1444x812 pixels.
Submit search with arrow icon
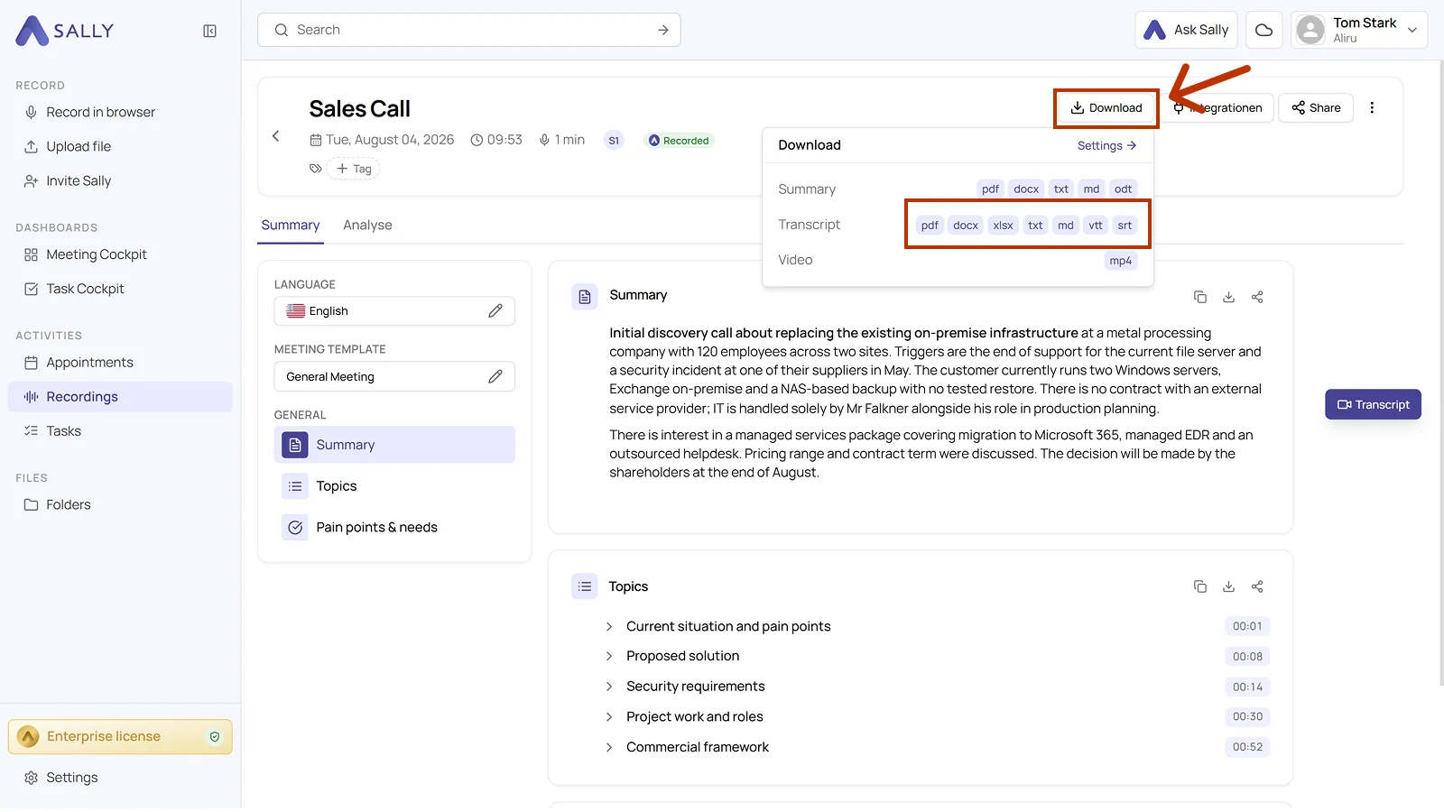tap(663, 30)
